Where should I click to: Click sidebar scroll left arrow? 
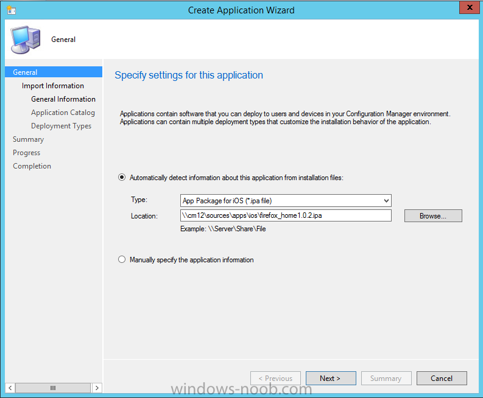point(10,388)
